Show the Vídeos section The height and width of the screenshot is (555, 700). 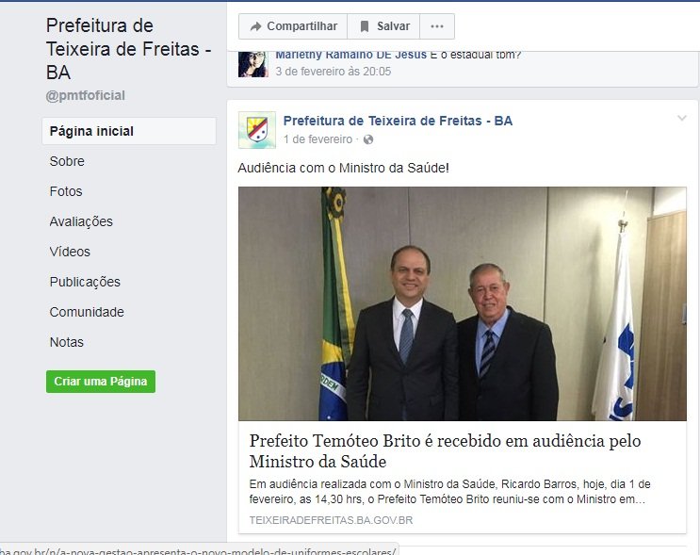coord(70,252)
